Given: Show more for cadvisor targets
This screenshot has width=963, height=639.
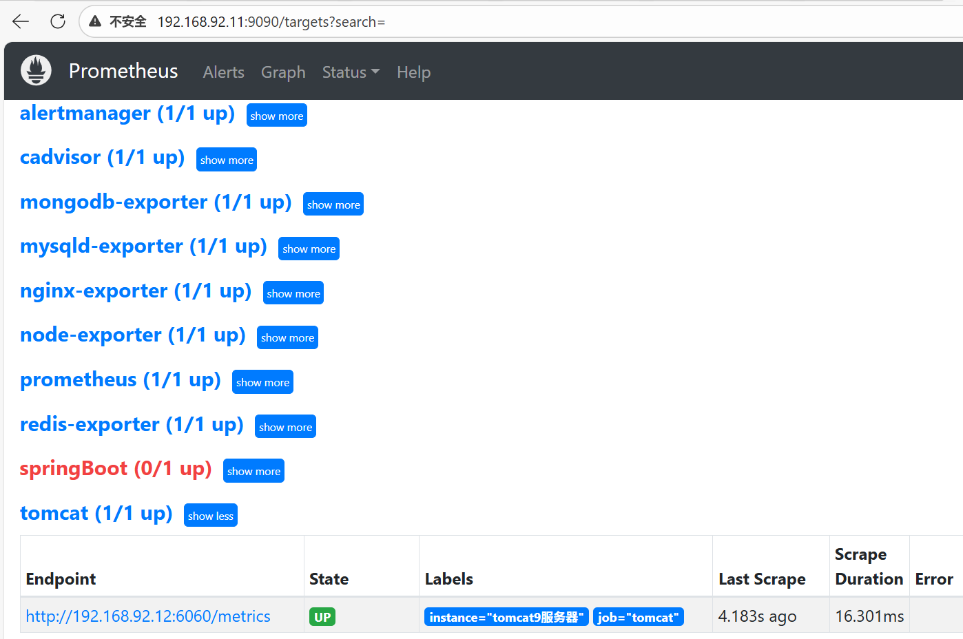Looking at the screenshot, I should tap(227, 160).
